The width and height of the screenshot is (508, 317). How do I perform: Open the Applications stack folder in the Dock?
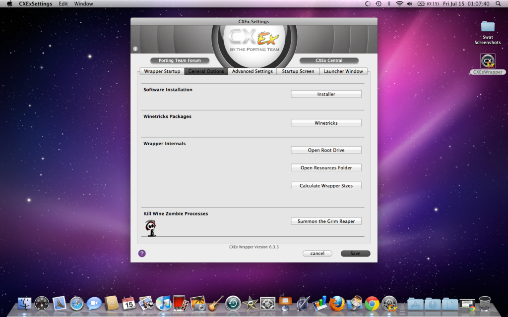[415, 305]
